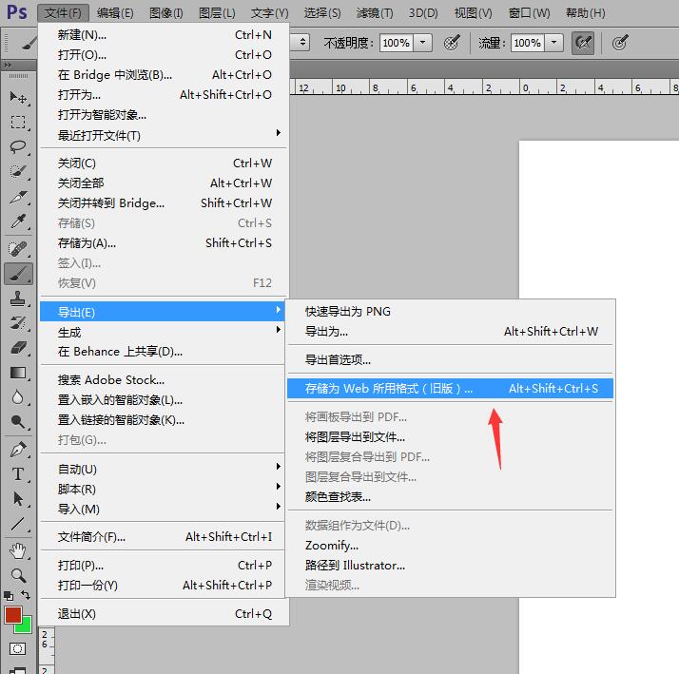Choose 存储为 Web 所用格式（旧版）
The width and height of the screenshot is (679, 674).
(388, 388)
